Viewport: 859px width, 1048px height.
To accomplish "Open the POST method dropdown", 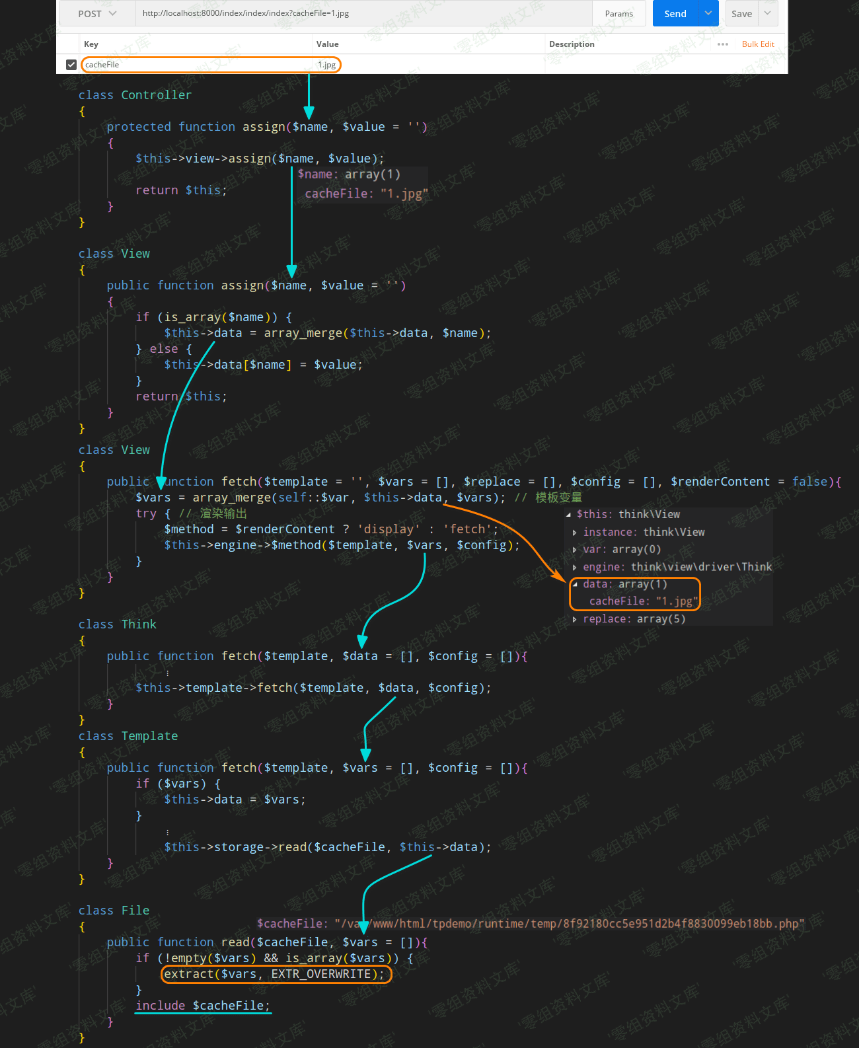I will 96,13.
